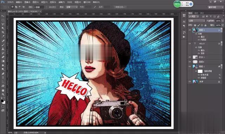Screen dimensions: 225x134
Task: Collapse effects list of HELLO layer
Action: click(221, 43)
